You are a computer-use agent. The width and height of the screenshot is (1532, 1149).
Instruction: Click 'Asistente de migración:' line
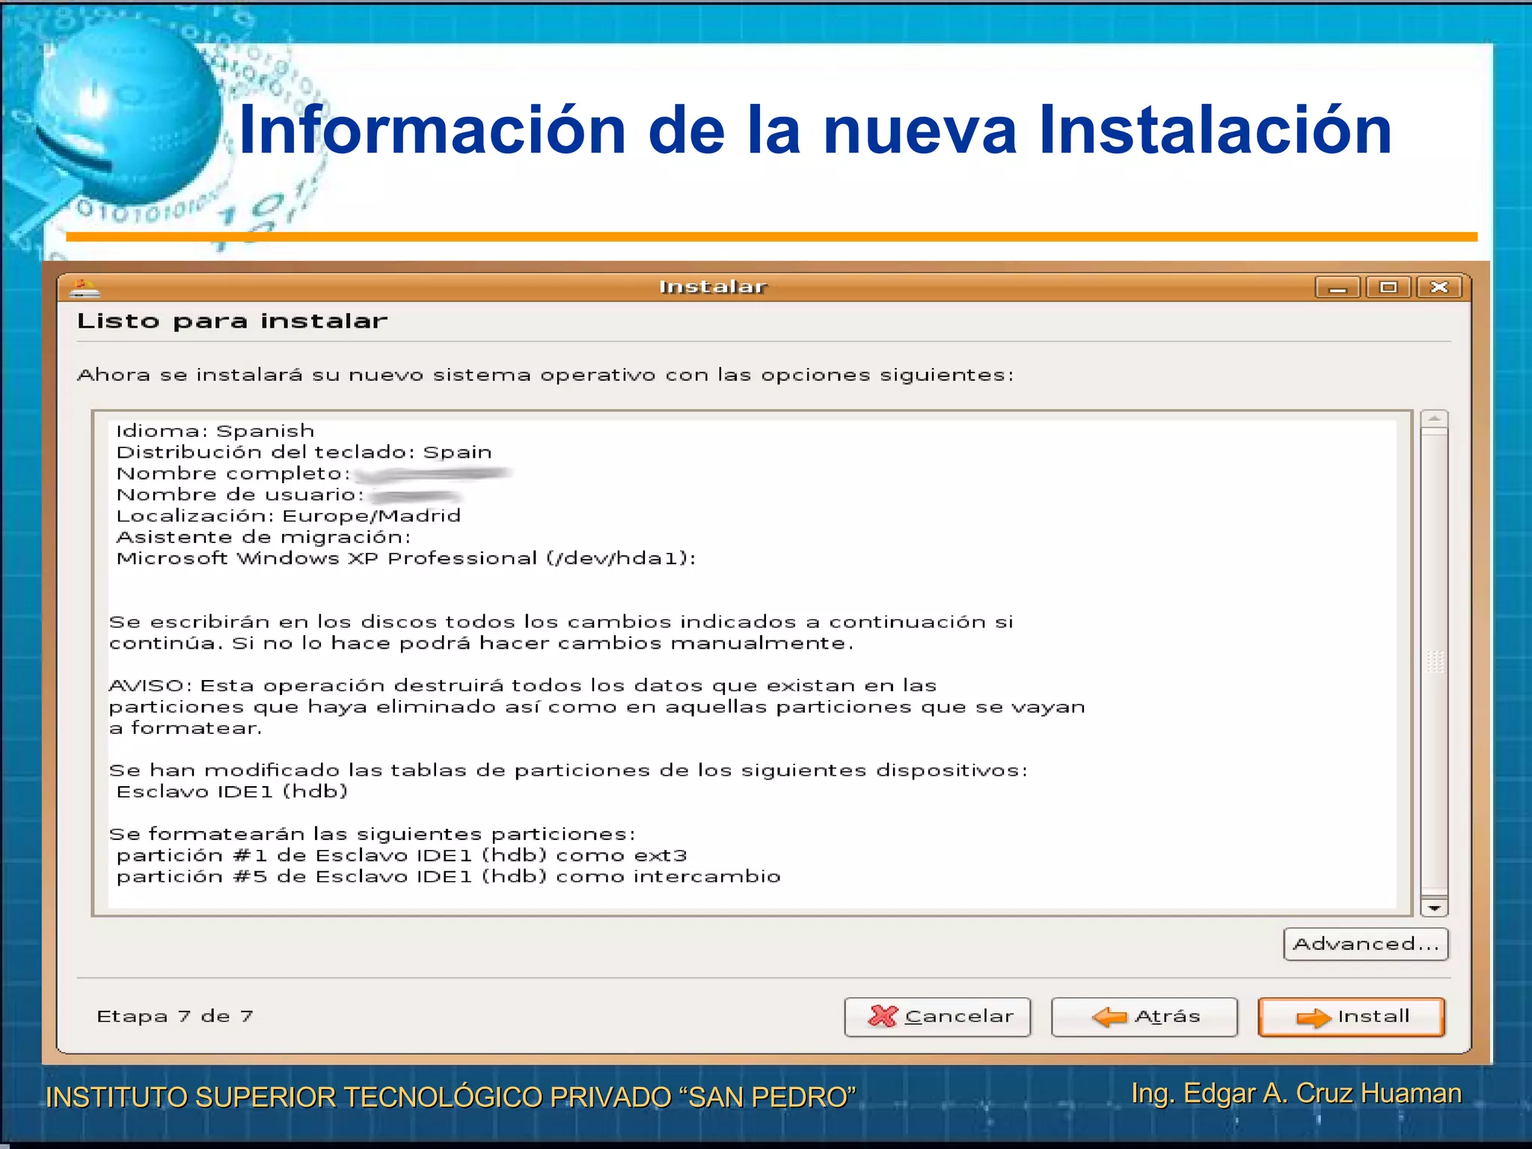[x=264, y=537]
